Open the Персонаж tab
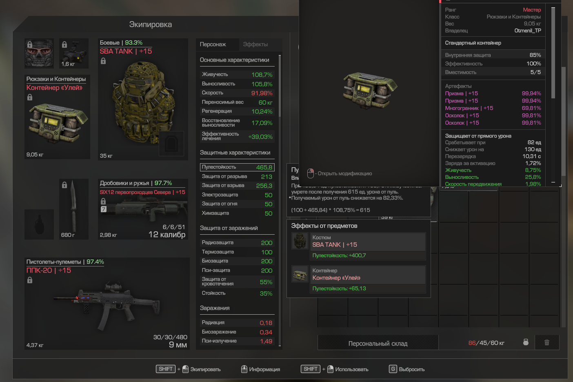 213,44
